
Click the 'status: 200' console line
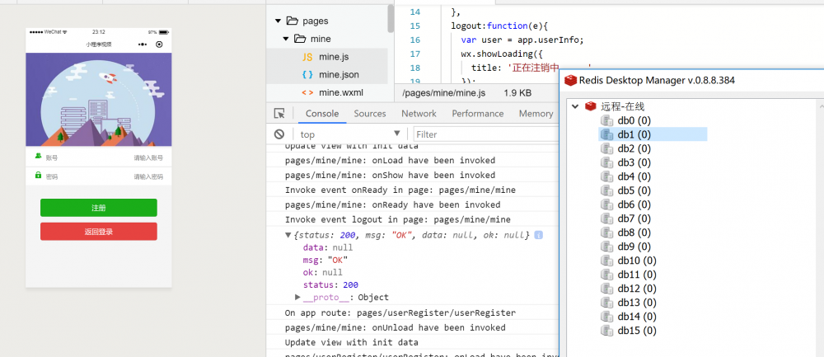(x=330, y=285)
